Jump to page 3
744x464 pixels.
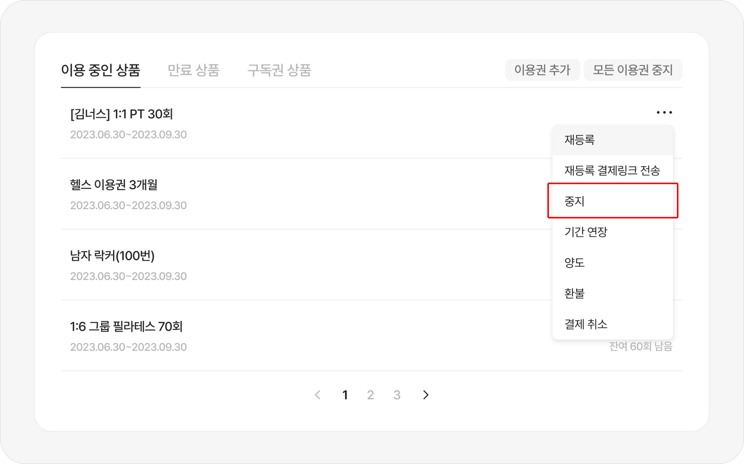click(x=397, y=395)
